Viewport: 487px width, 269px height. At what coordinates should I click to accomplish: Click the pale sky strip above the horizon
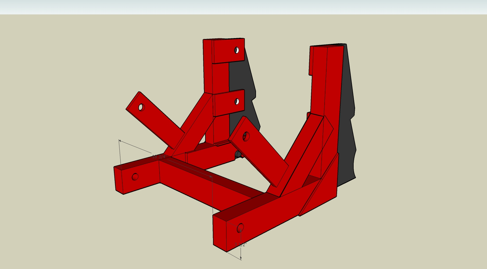243,7
